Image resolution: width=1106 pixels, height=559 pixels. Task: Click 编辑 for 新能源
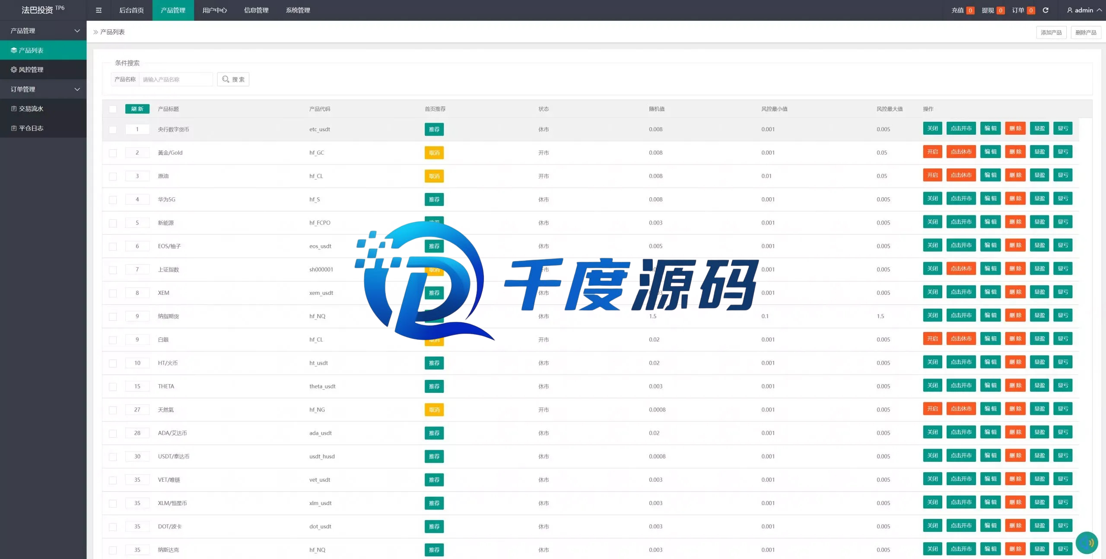(x=991, y=222)
